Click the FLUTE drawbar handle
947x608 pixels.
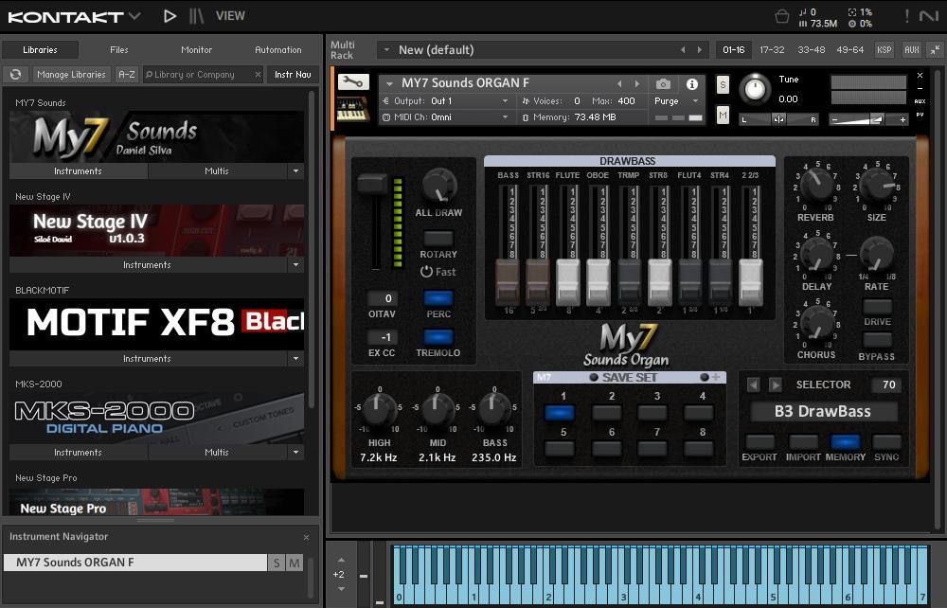[567, 282]
